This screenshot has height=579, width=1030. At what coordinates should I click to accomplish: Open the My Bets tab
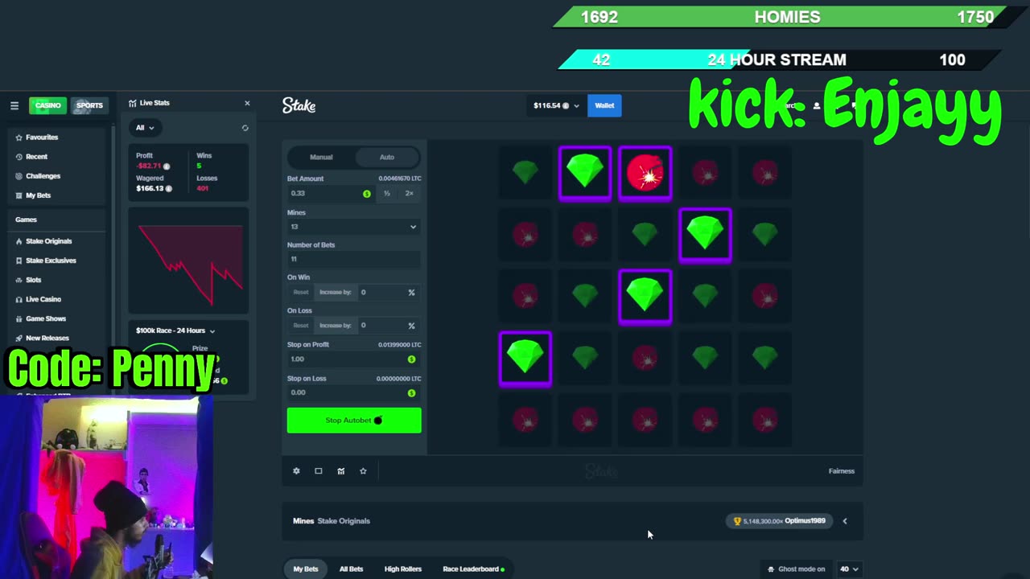306,569
